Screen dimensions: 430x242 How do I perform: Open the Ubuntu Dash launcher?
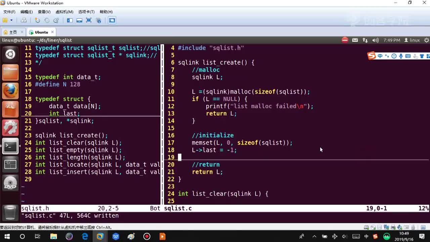pyautogui.click(x=10, y=54)
